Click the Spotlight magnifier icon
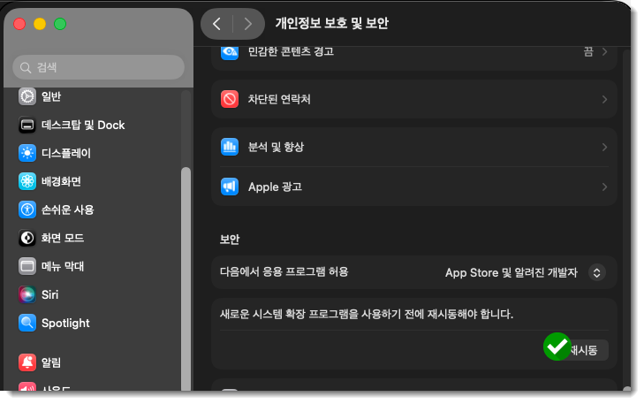The height and width of the screenshot is (404, 644). [27, 323]
